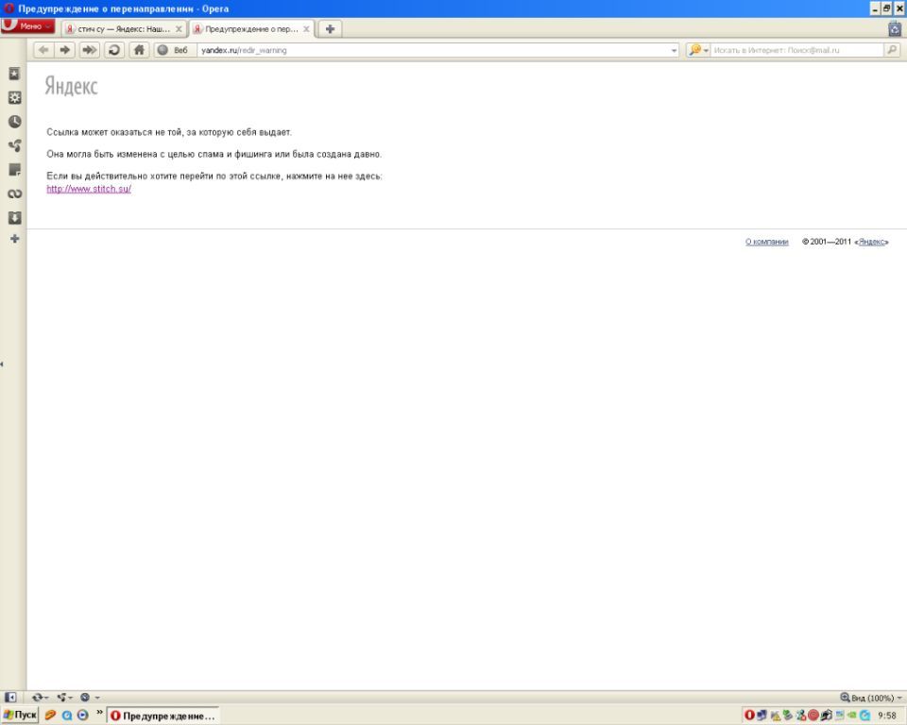Open the Notes panel in sidebar
The image size is (907, 725).
point(14,169)
